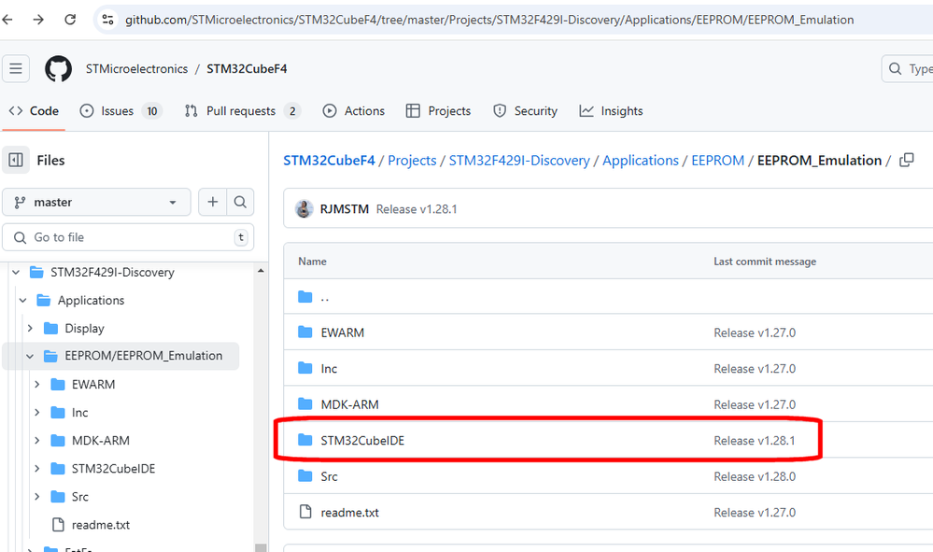Open 'Release v1.28.1' commit for STM32CubeIDE
The height and width of the screenshot is (552, 933).
pos(755,441)
